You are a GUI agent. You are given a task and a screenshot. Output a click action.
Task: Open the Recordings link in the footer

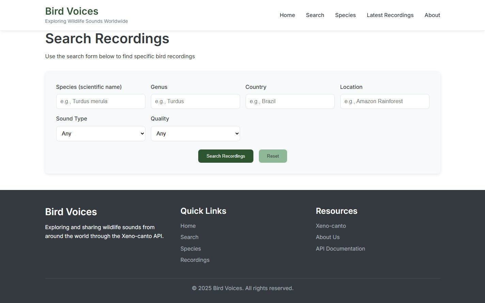tap(195, 260)
